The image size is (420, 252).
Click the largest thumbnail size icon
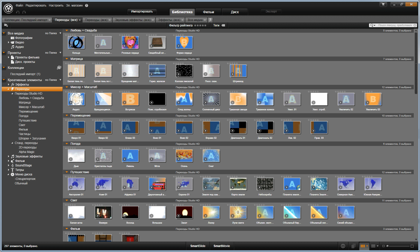click(412, 246)
